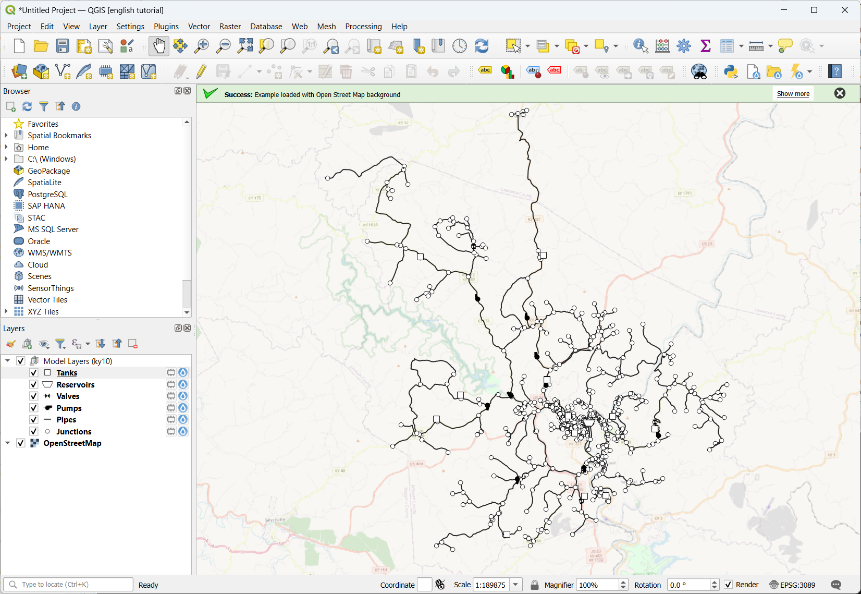Click the Show more link
The image size is (861, 594).
pyautogui.click(x=793, y=94)
